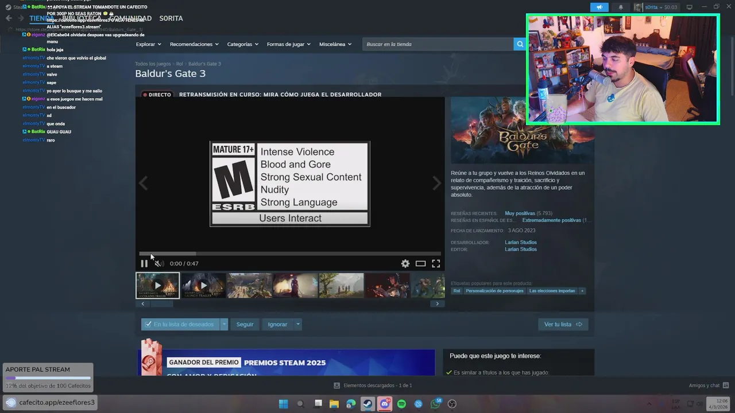Open the Larian Studios developer link
This screenshot has width=735, height=413.
pos(521,243)
